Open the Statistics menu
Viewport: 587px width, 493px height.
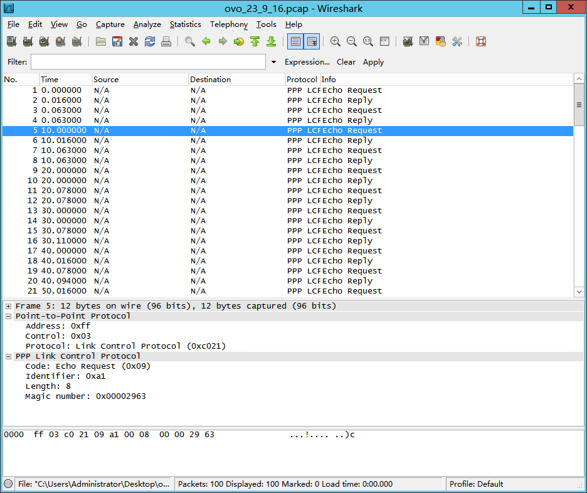185,24
